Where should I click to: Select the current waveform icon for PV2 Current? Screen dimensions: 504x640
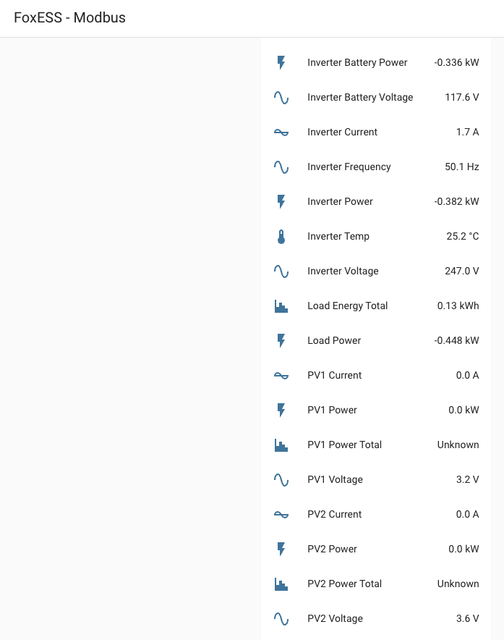point(281,514)
